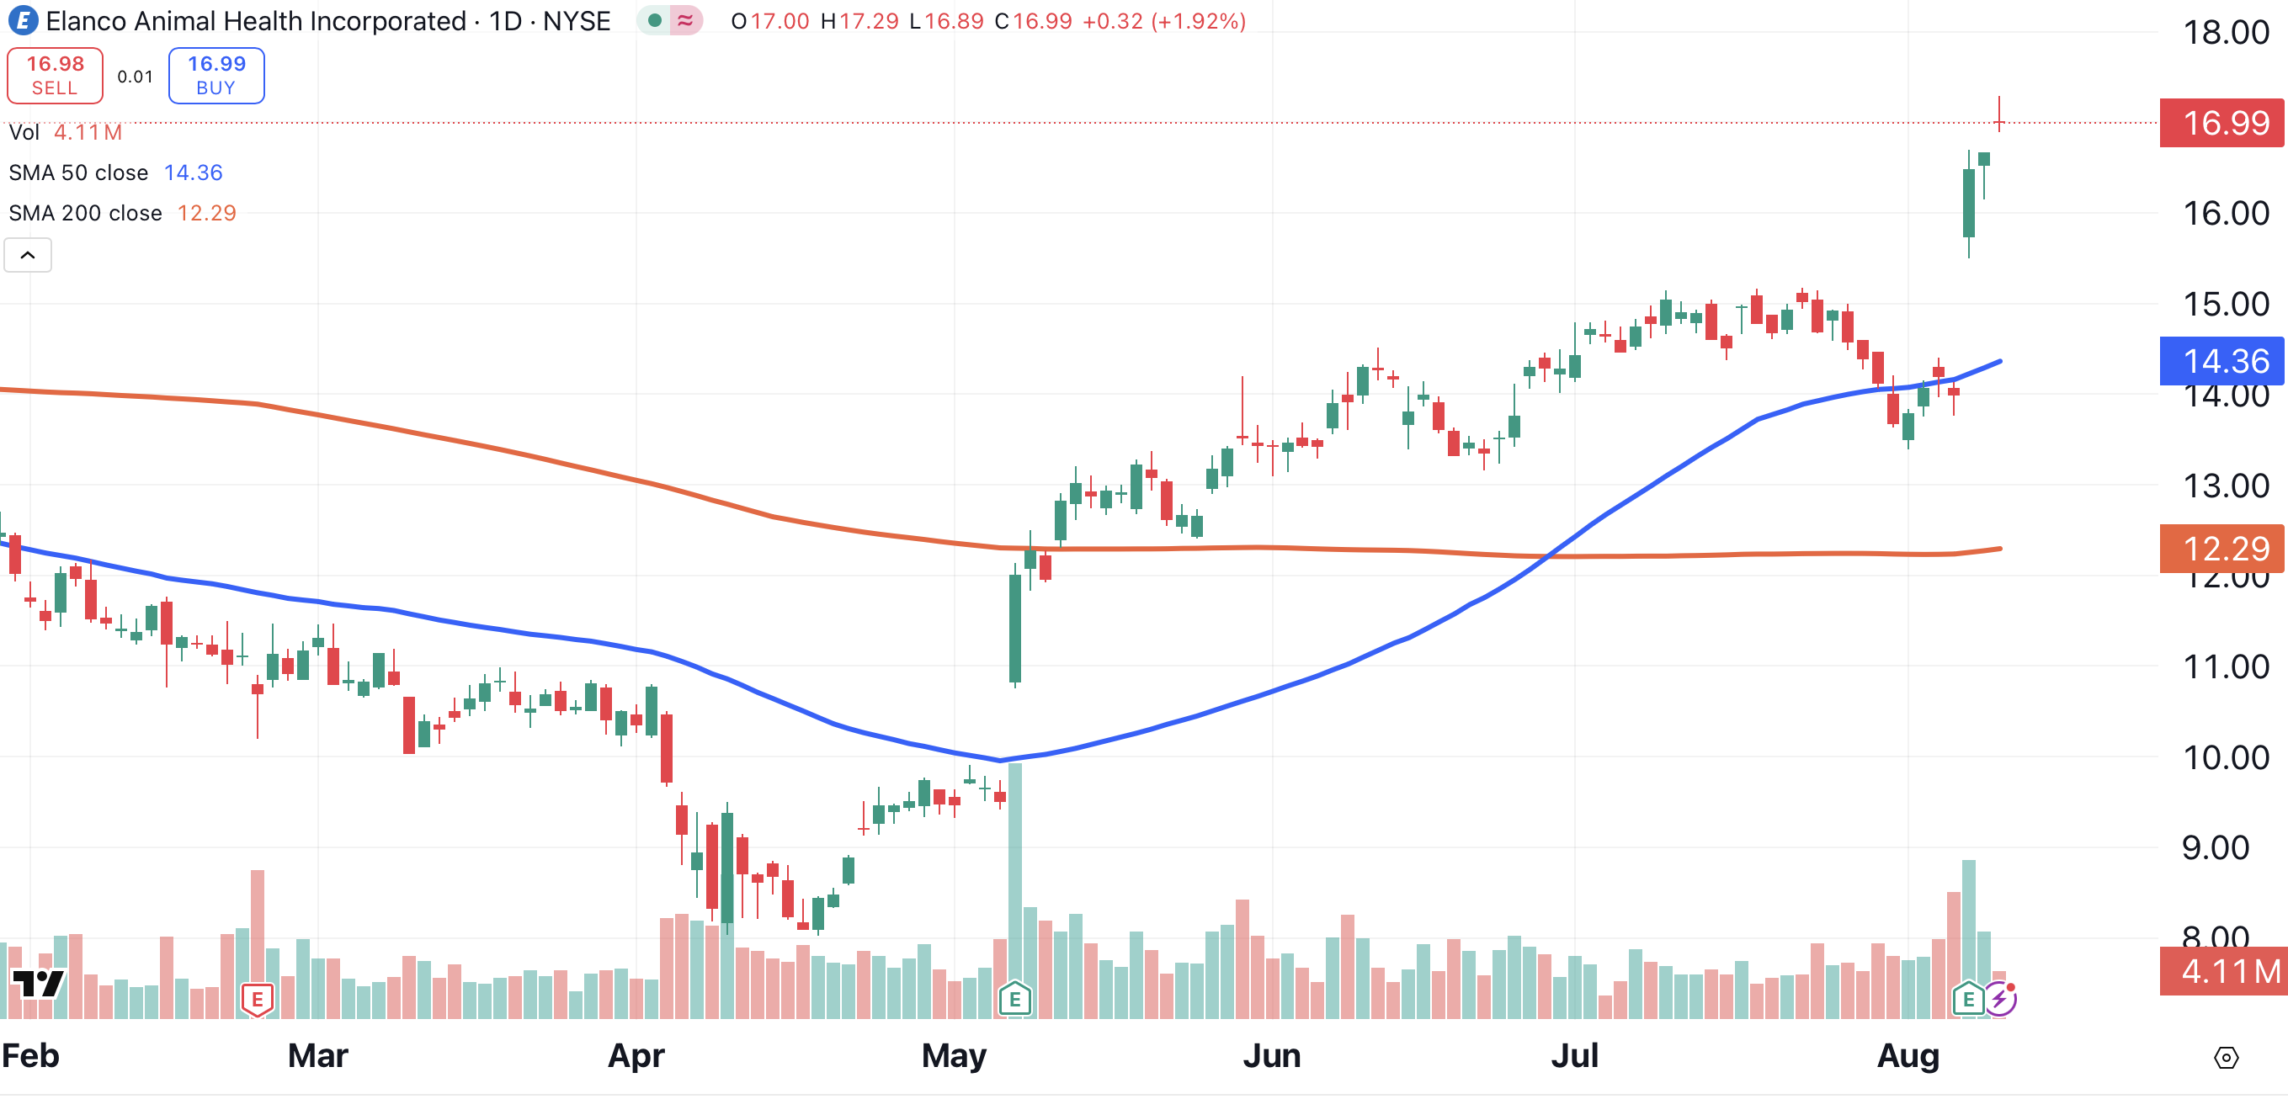Image resolution: width=2288 pixels, height=1099 pixels.
Task: Click the purple lightning bolt event icon
Action: pyautogui.click(x=1999, y=1000)
